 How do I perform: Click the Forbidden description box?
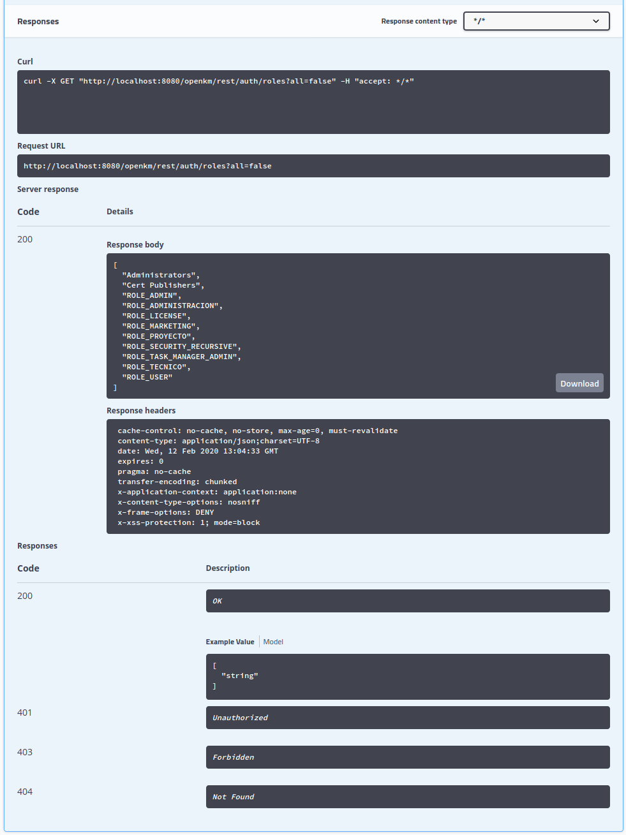pos(407,757)
